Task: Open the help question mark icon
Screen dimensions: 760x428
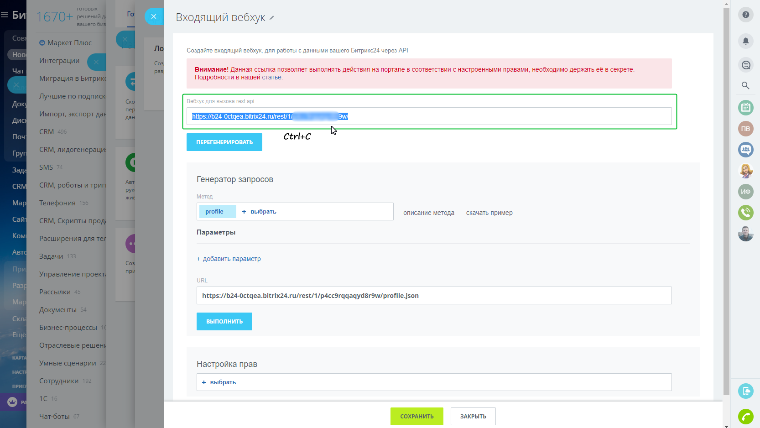Action: [x=745, y=15]
